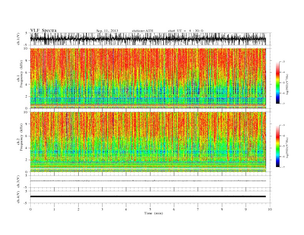Click the "10" kHz tick of ch.1 spectrogram
Viewport: 304px width, 235px height.
click(x=26, y=48)
